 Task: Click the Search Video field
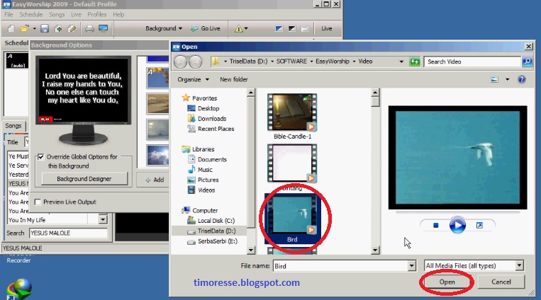click(472, 62)
